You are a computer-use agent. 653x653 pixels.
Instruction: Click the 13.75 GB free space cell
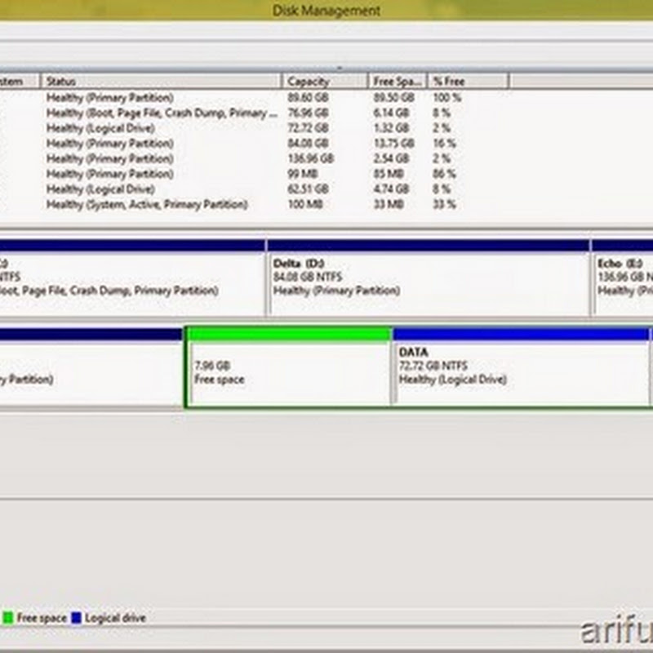(394, 144)
